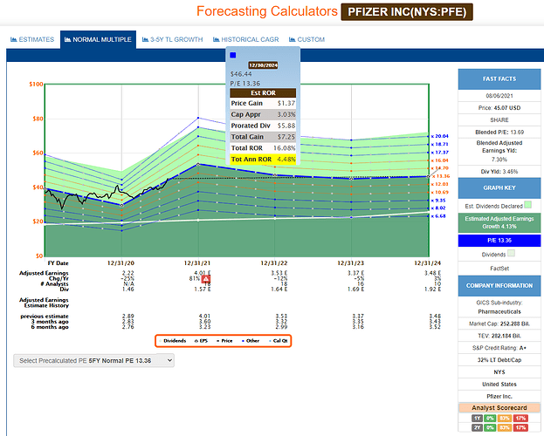
Task: Click the Div Yld: 3.46% fact
Action: [499, 172]
